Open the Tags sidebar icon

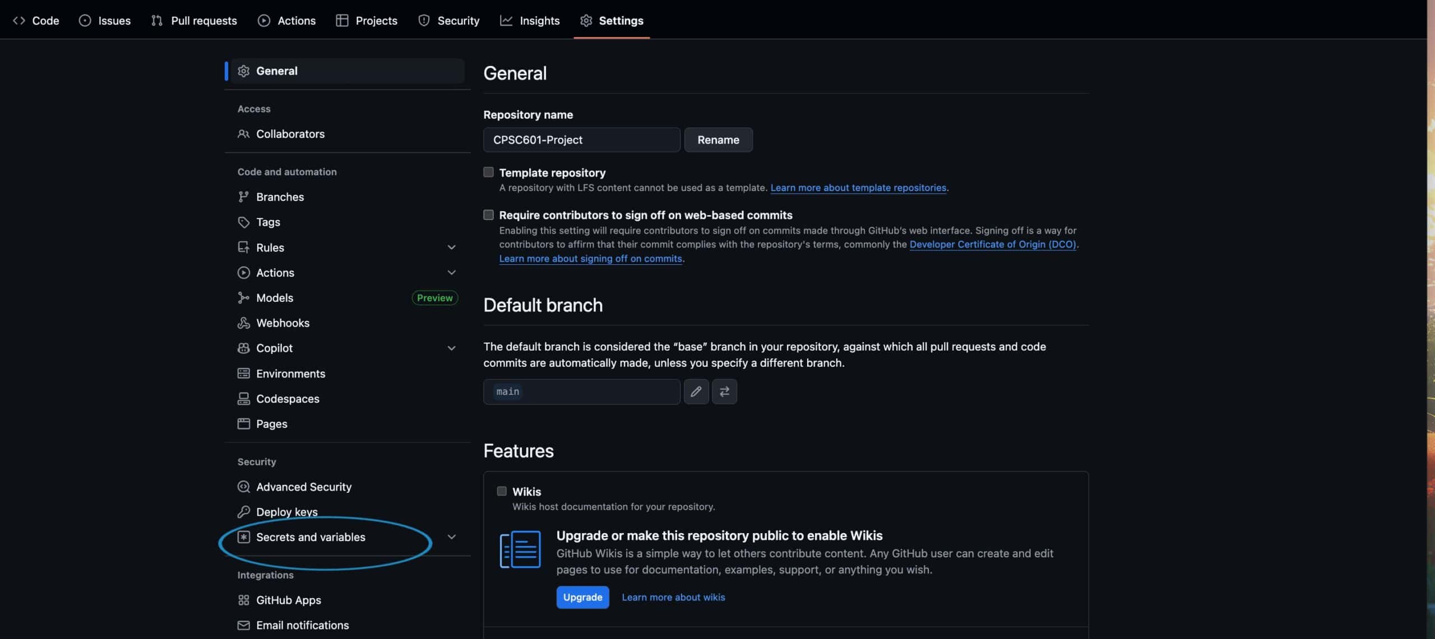pyautogui.click(x=243, y=222)
